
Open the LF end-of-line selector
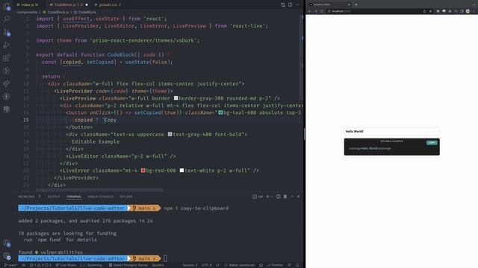(217, 265)
